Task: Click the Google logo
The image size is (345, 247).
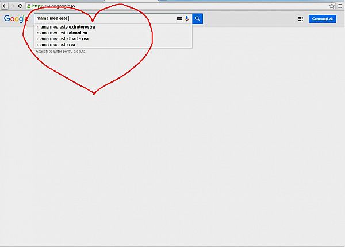Action: click(16, 19)
